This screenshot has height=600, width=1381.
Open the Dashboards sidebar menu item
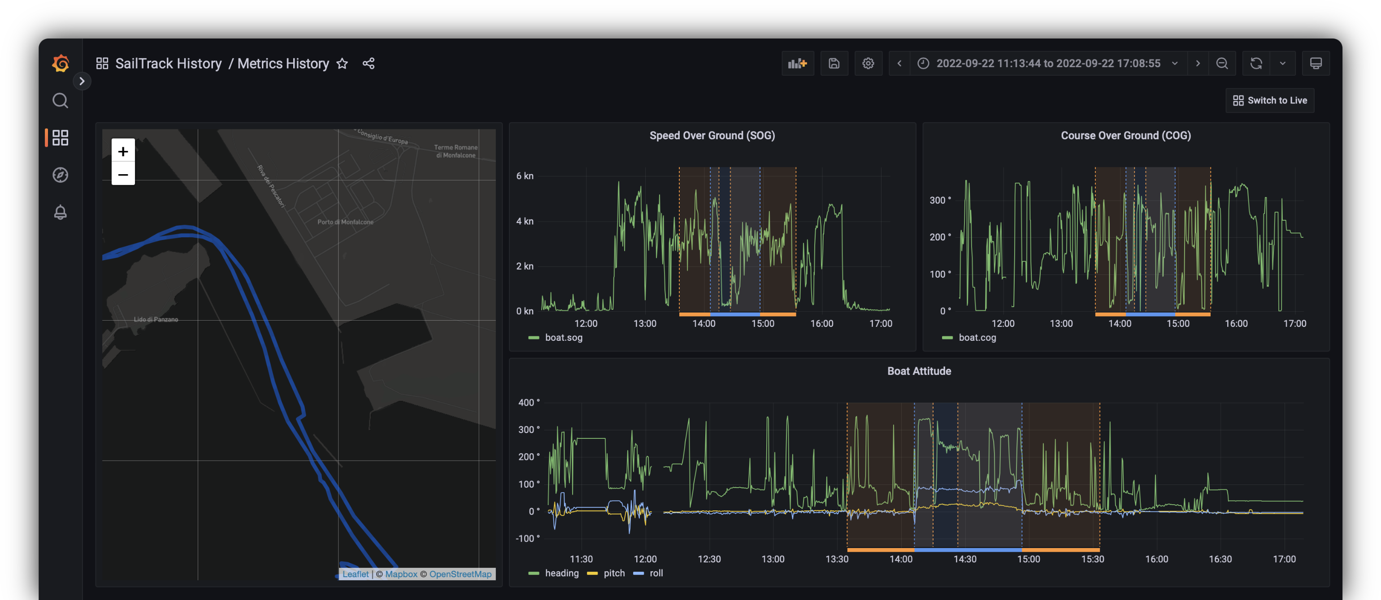pyautogui.click(x=60, y=137)
